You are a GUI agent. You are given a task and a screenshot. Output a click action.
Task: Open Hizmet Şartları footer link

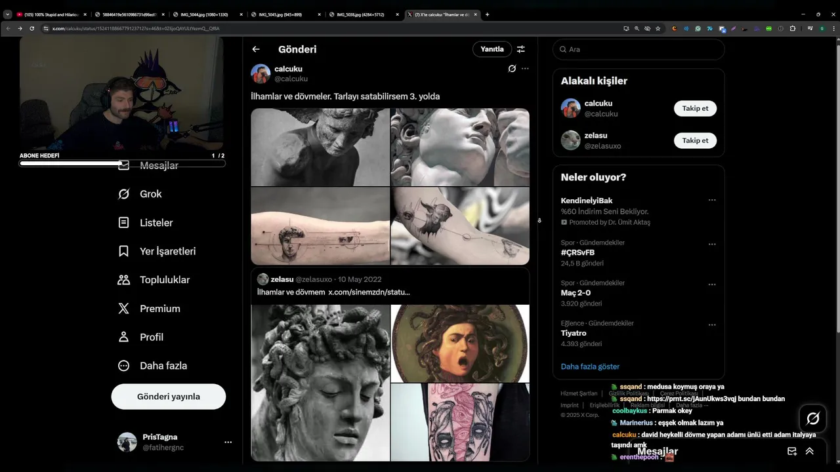click(579, 393)
